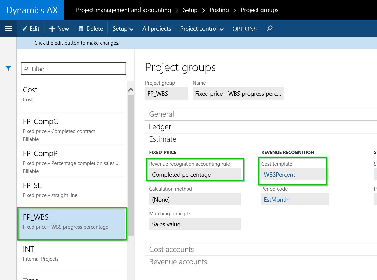The image size is (377, 280).
Task: Click the Posting breadcrumb
Action: click(x=219, y=10)
